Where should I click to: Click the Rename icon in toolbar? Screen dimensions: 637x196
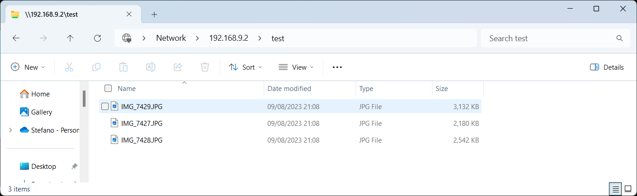(151, 67)
